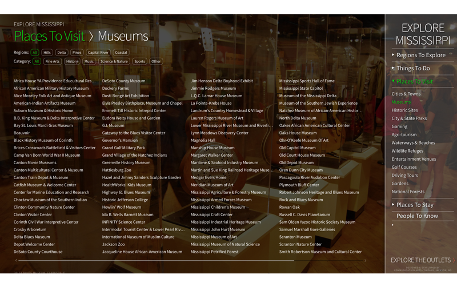Open Magnolia Hall link
457x286 pixels.
[x=203, y=140]
